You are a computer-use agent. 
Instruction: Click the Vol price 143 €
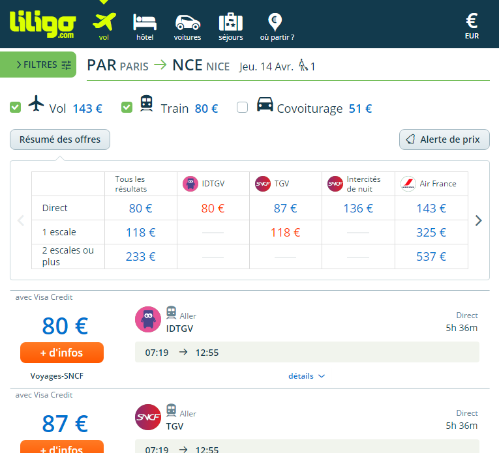[87, 109]
